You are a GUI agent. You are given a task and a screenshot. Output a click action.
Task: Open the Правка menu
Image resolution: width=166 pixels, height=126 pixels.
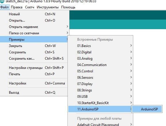[17, 7]
